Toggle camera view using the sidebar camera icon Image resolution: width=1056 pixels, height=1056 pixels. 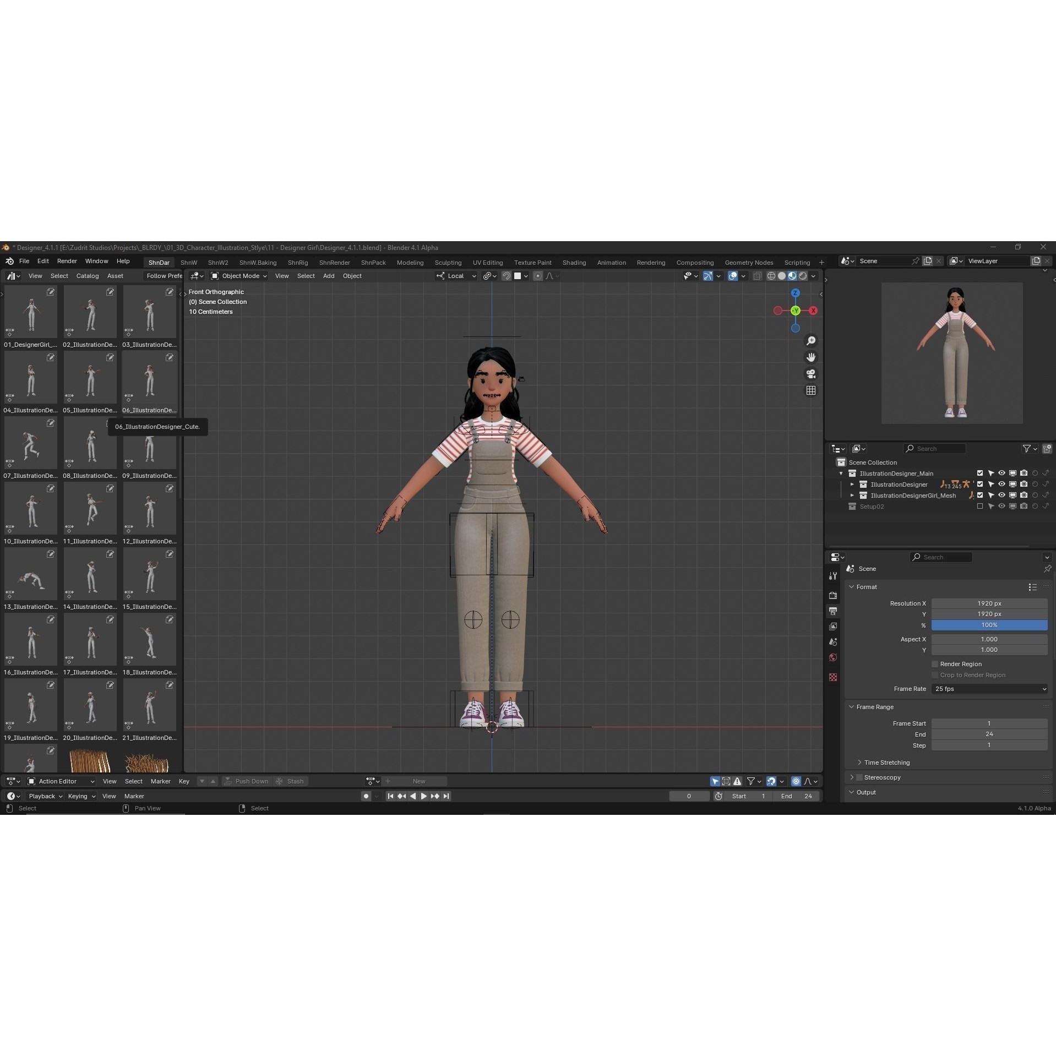pyautogui.click(x=811, y=373)
